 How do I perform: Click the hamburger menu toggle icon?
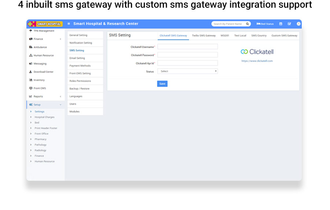[69, 24]
